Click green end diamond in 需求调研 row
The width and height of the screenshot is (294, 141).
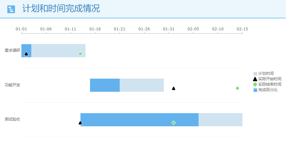pos(80,54)
